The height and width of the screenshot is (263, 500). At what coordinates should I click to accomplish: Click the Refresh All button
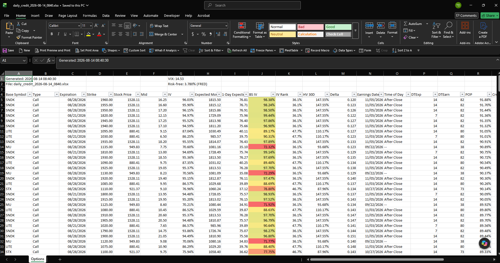pyautogui.click(x=237, y=50)
